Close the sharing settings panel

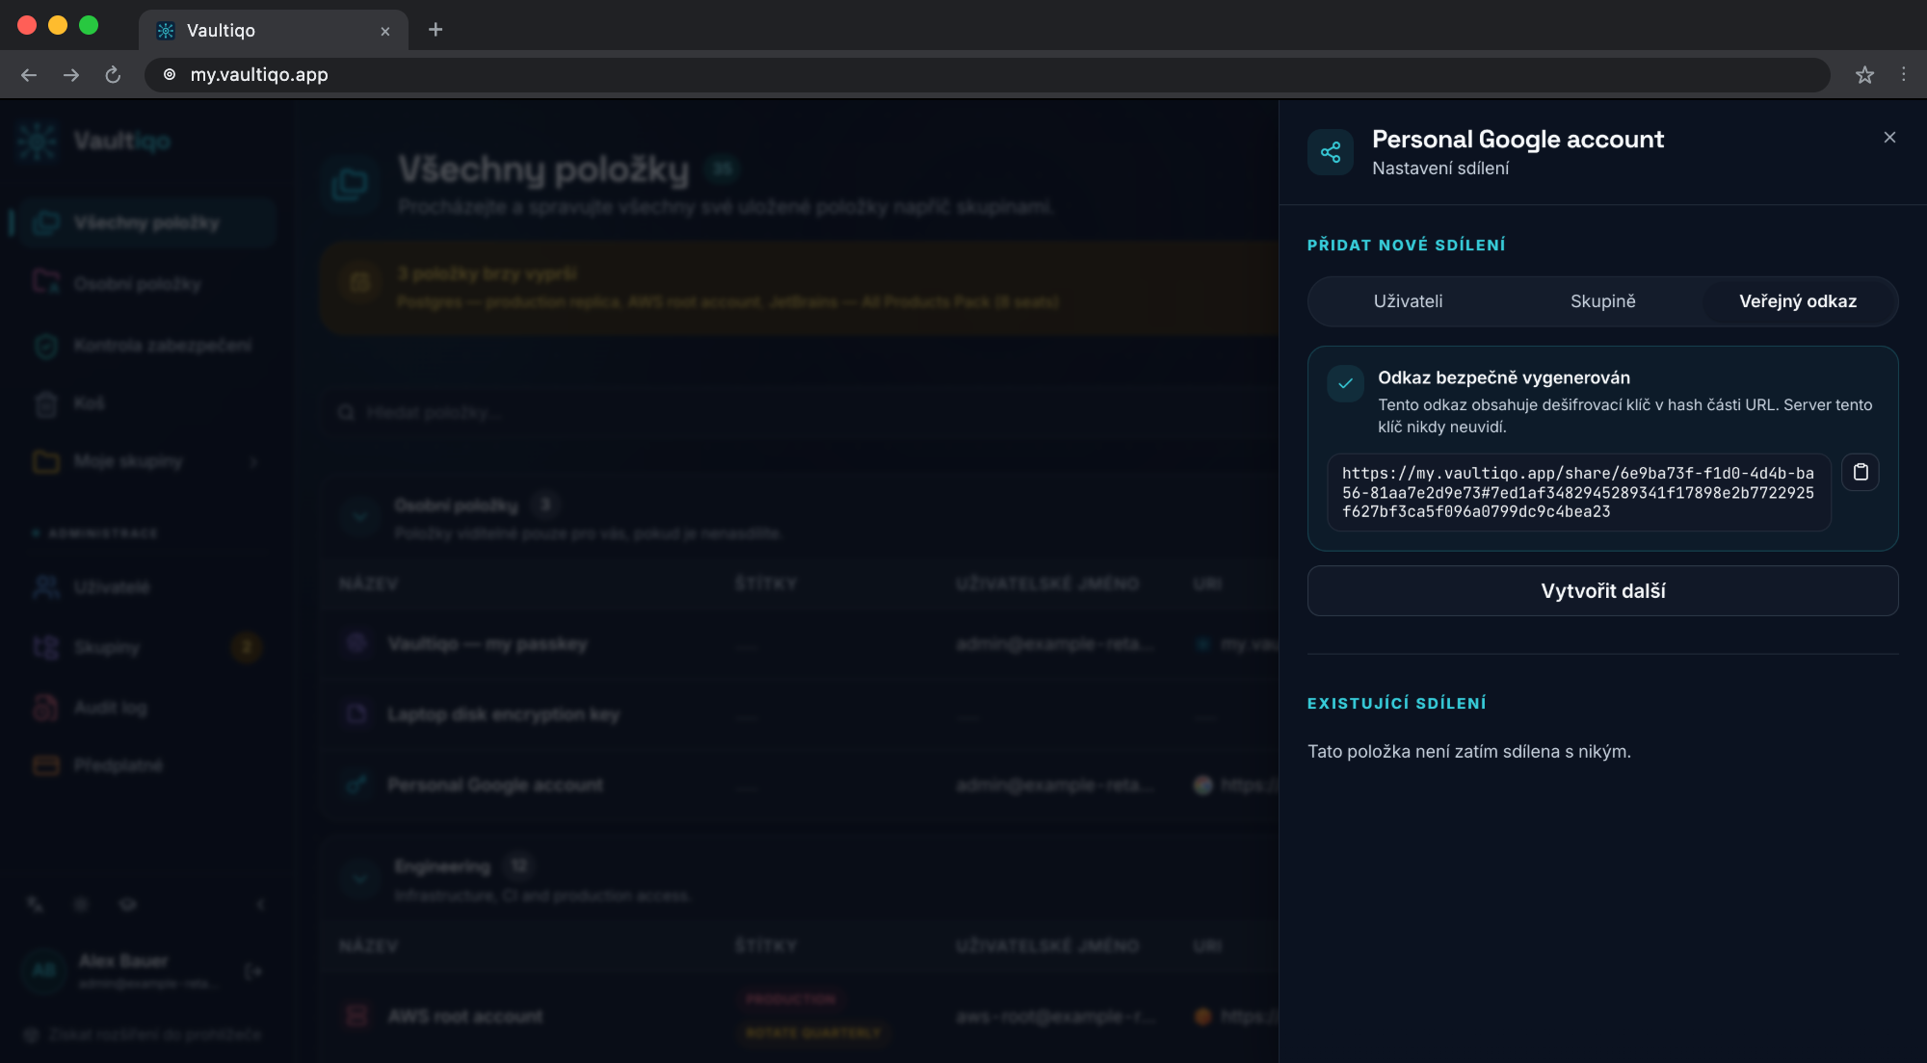point(1889,138)
